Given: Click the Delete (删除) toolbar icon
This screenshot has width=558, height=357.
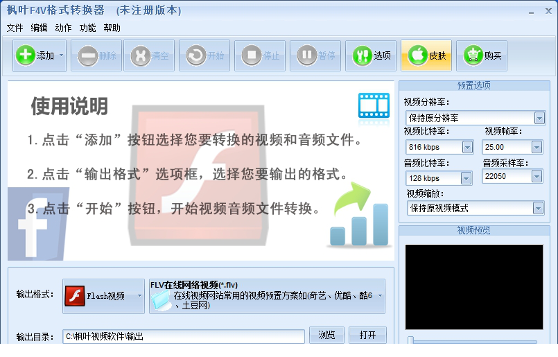Looking at the screenshot, I should pos(87,56).
